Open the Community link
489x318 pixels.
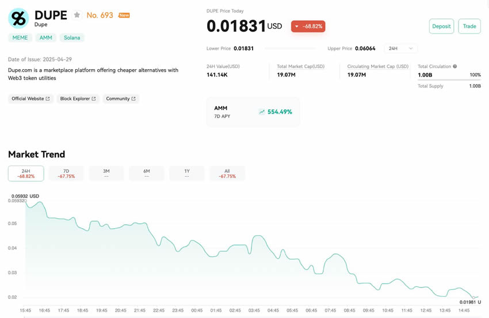(x=121, y=99)
